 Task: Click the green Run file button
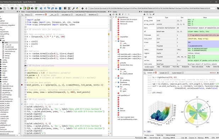pos(21,8)
